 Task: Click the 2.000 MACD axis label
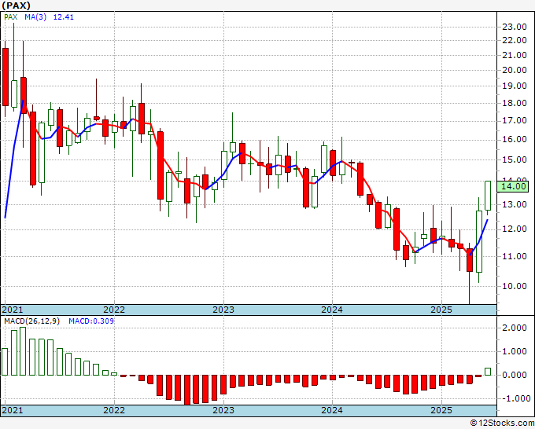click(515, 328)
